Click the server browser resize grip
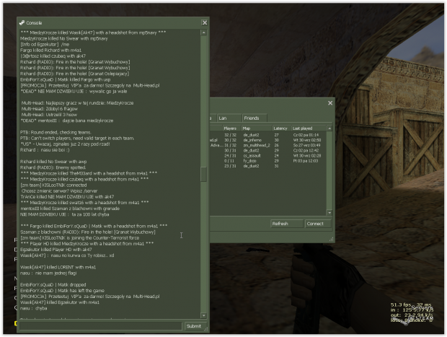Screen dimensions: 447x337 click(x=331, y=240)
